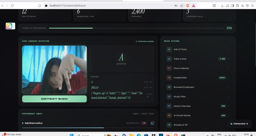256x136 pixels.
Task: Open the Windows Start menu
Action: (71, 135)
